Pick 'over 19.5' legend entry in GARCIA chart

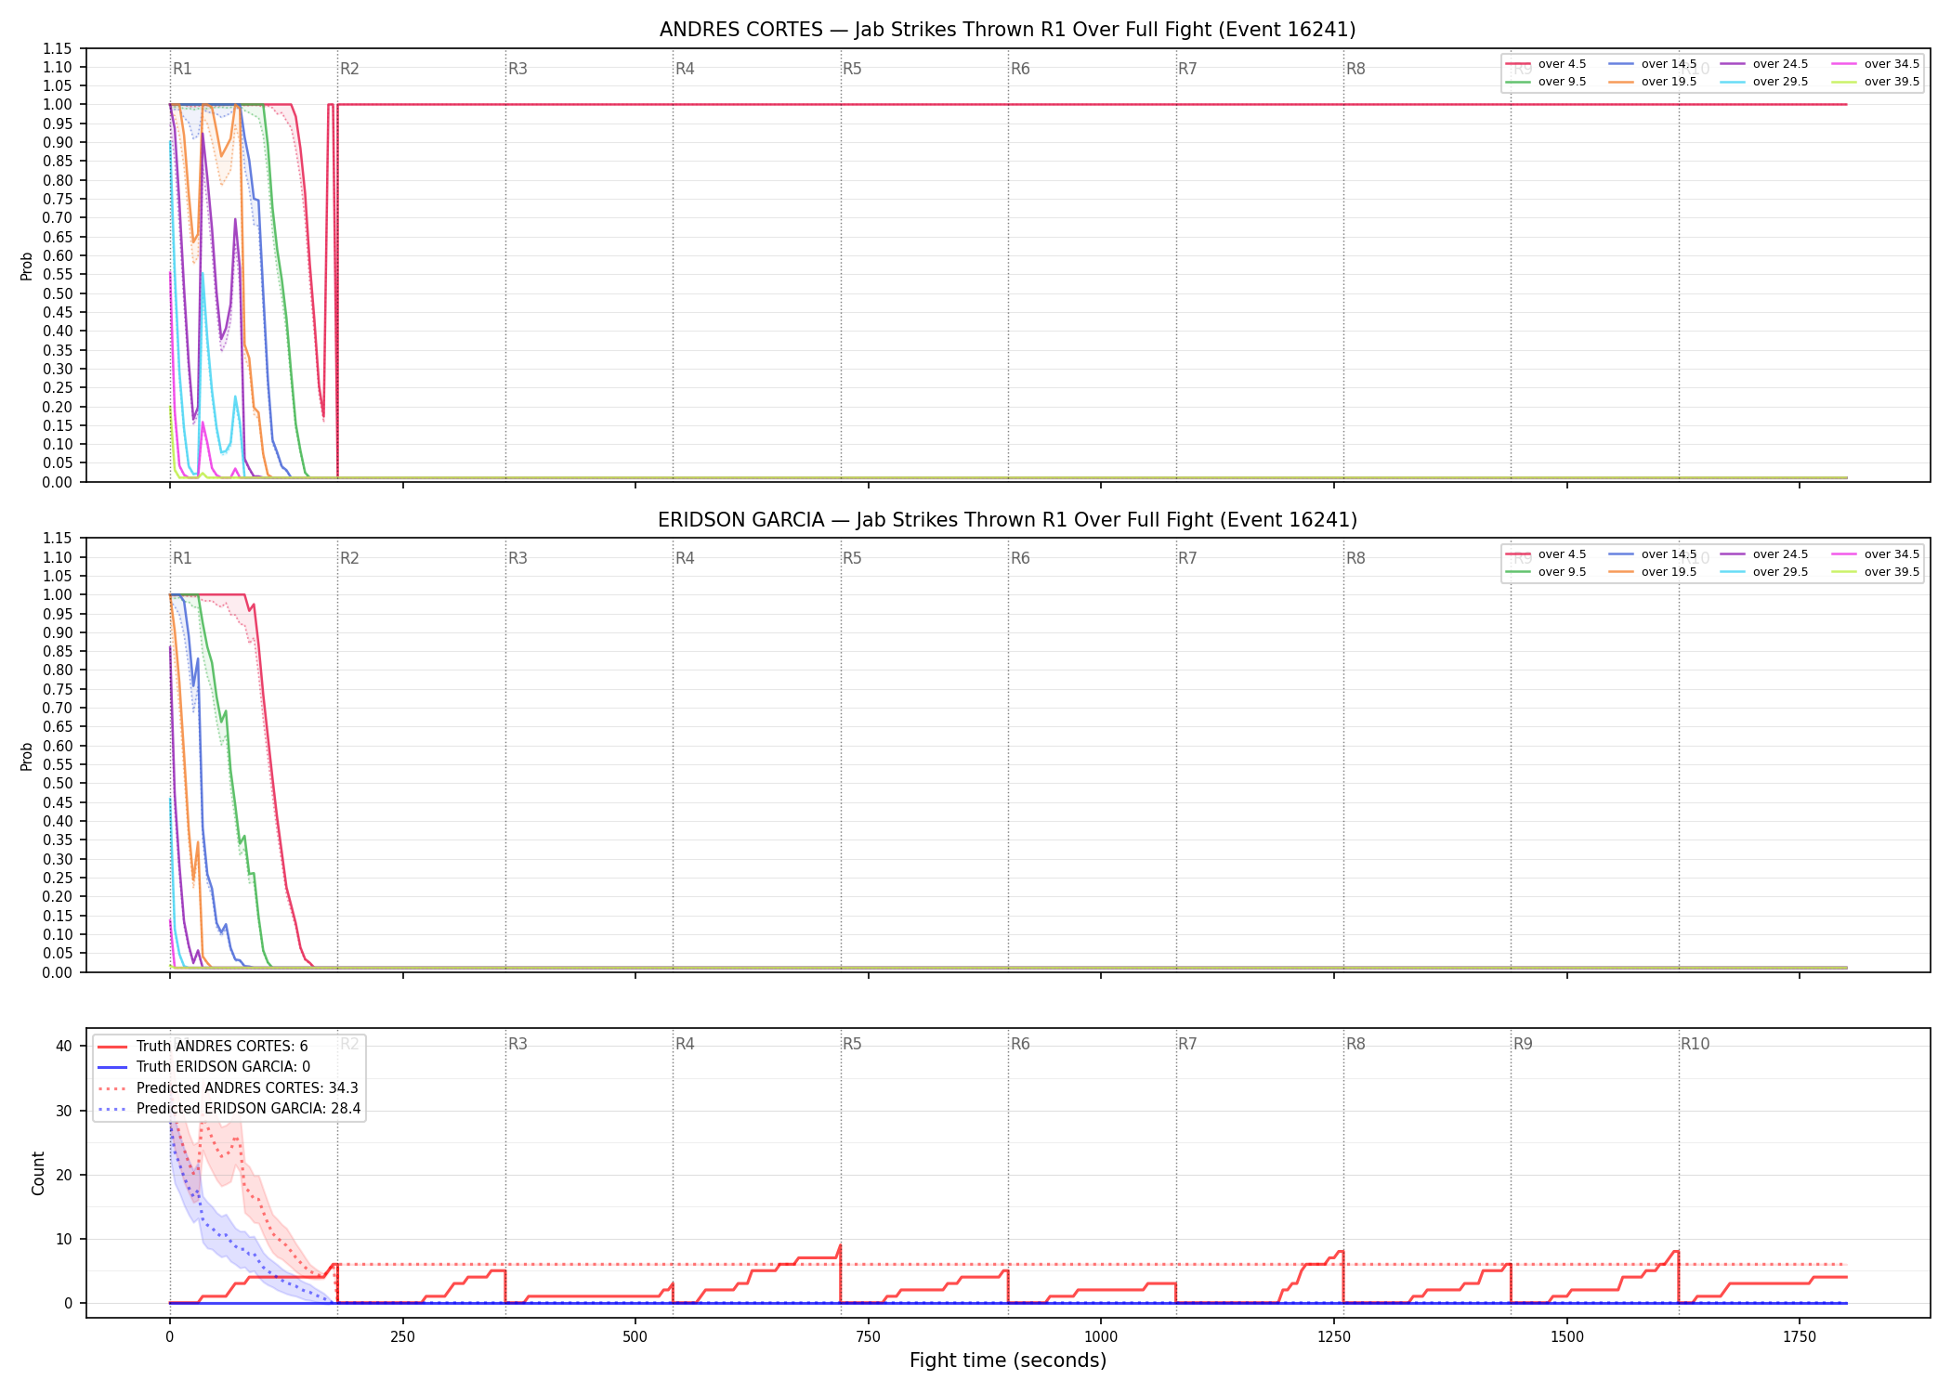pyautogui.click(x=1652, y=572)
